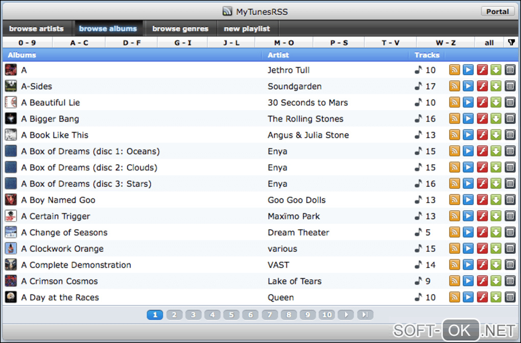This screenshot has height=343, width=521.
Task: Open RSS feed for A Beautiful Lie
Action: [454, 102]
